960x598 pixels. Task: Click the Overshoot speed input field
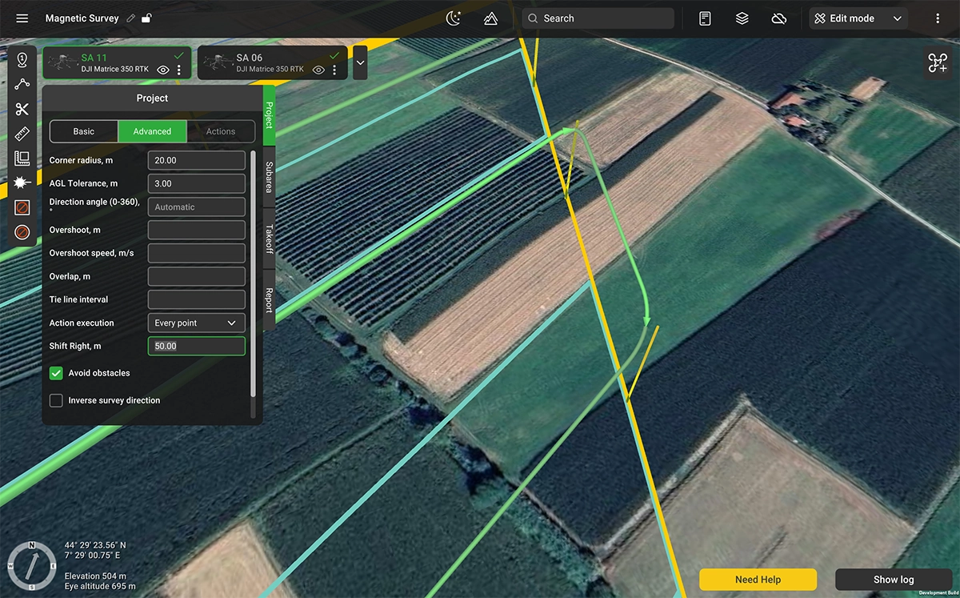[197, 253]
